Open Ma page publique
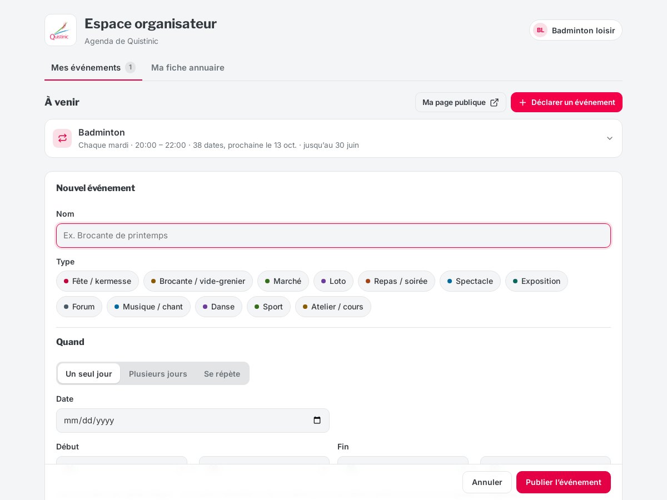Image resolution: width=667 pixels, height=500 pixels. point(461,102)
